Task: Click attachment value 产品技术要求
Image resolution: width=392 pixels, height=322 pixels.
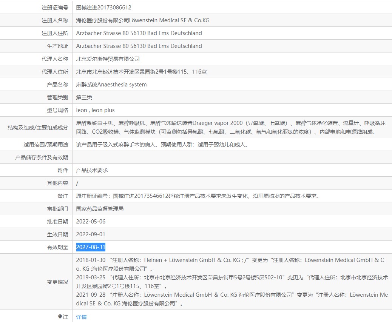Action: [92, 170]
